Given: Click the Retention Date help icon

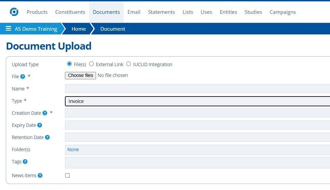Looking at the screenshot, I should (x=47, y=137).
